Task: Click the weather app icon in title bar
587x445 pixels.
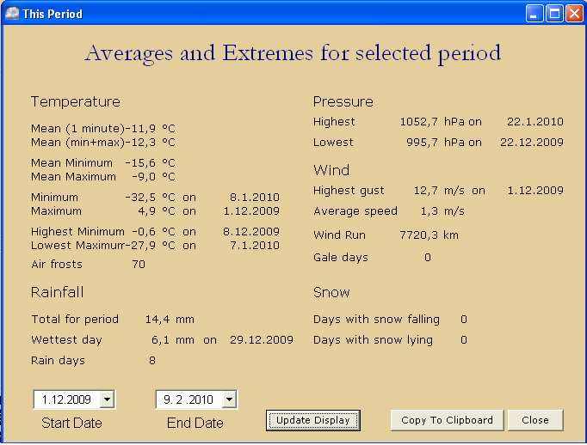Action: (x=11, y=14)
